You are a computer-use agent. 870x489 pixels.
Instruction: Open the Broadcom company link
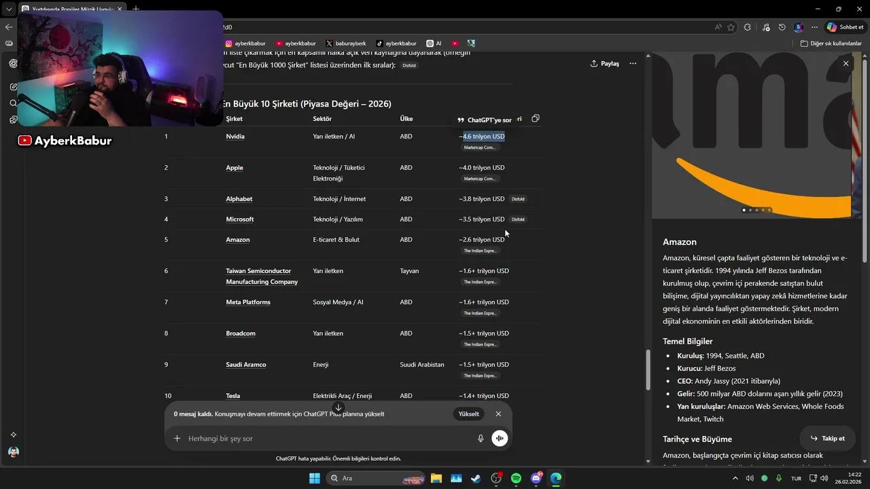(241, 333)
